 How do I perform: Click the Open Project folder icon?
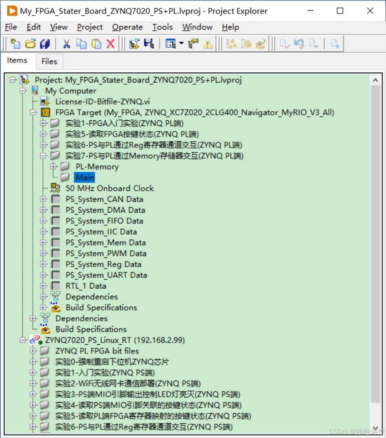30,44
